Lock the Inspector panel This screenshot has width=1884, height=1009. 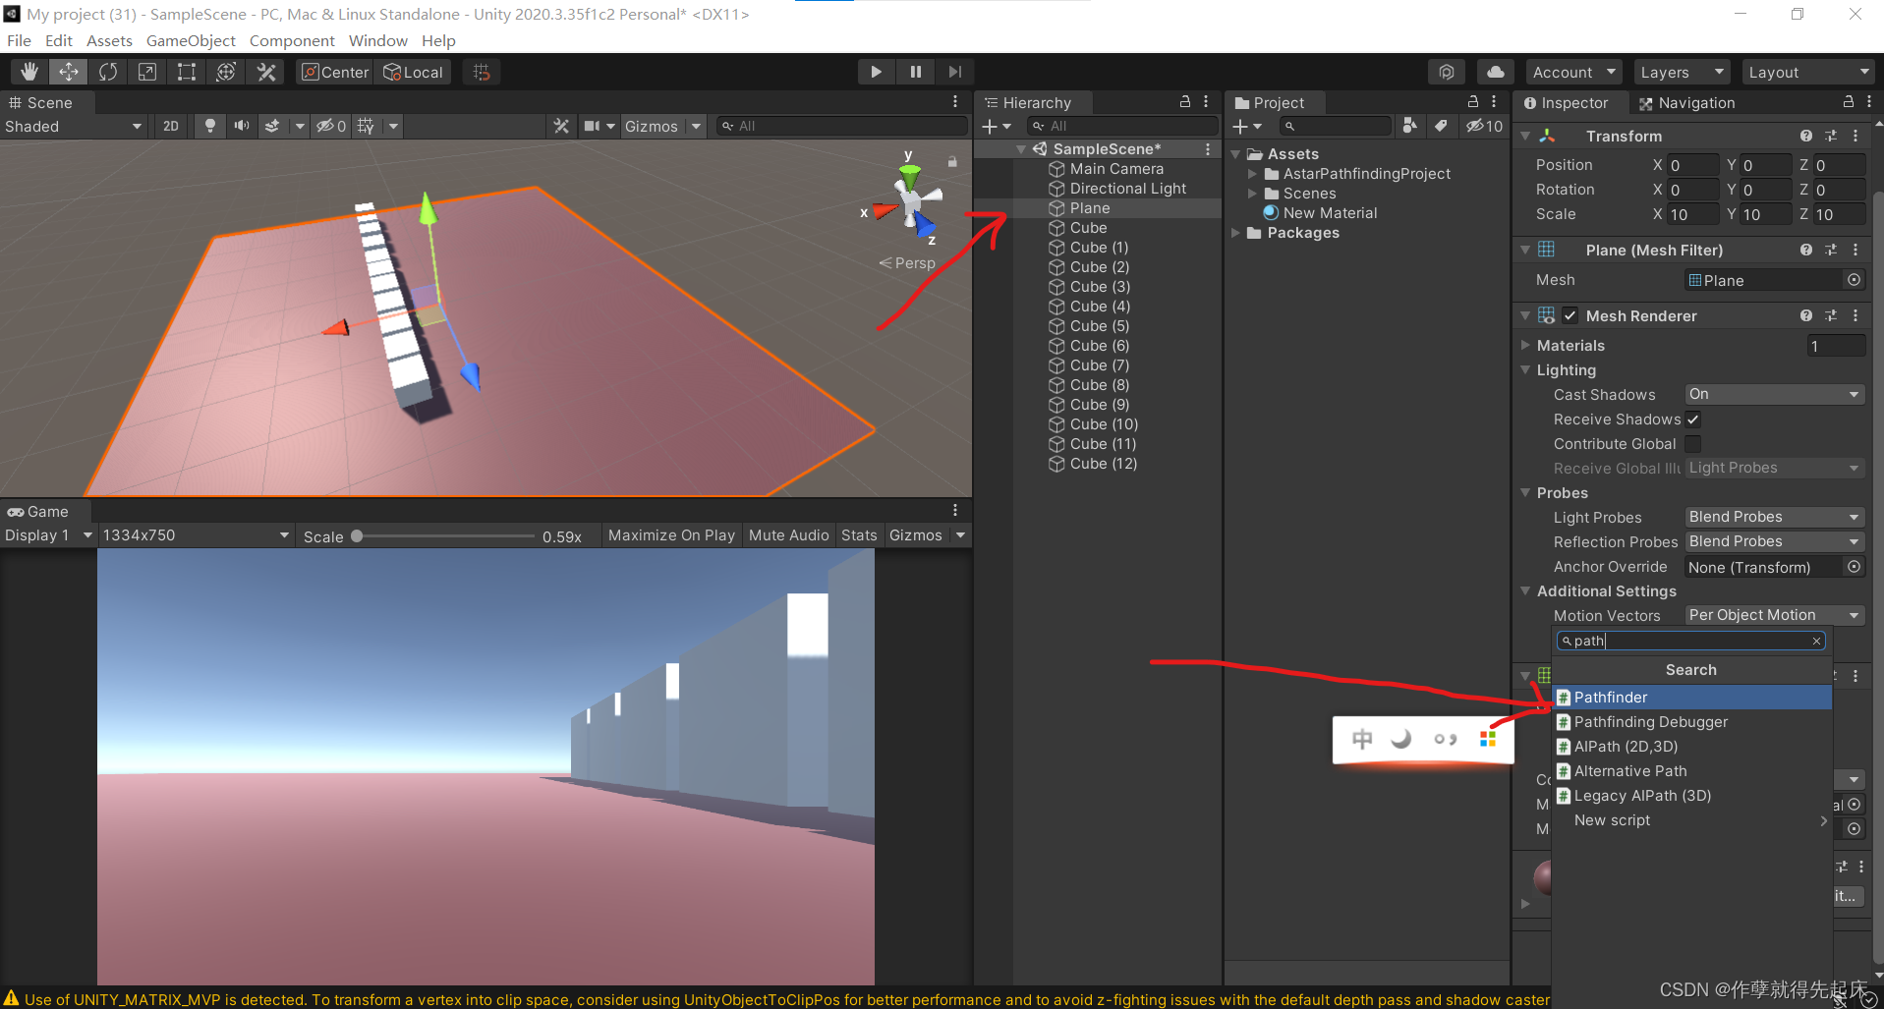1848,102
